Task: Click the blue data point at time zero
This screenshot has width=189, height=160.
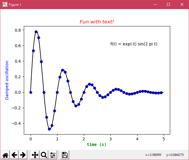Action: click(x=31, y=92)
